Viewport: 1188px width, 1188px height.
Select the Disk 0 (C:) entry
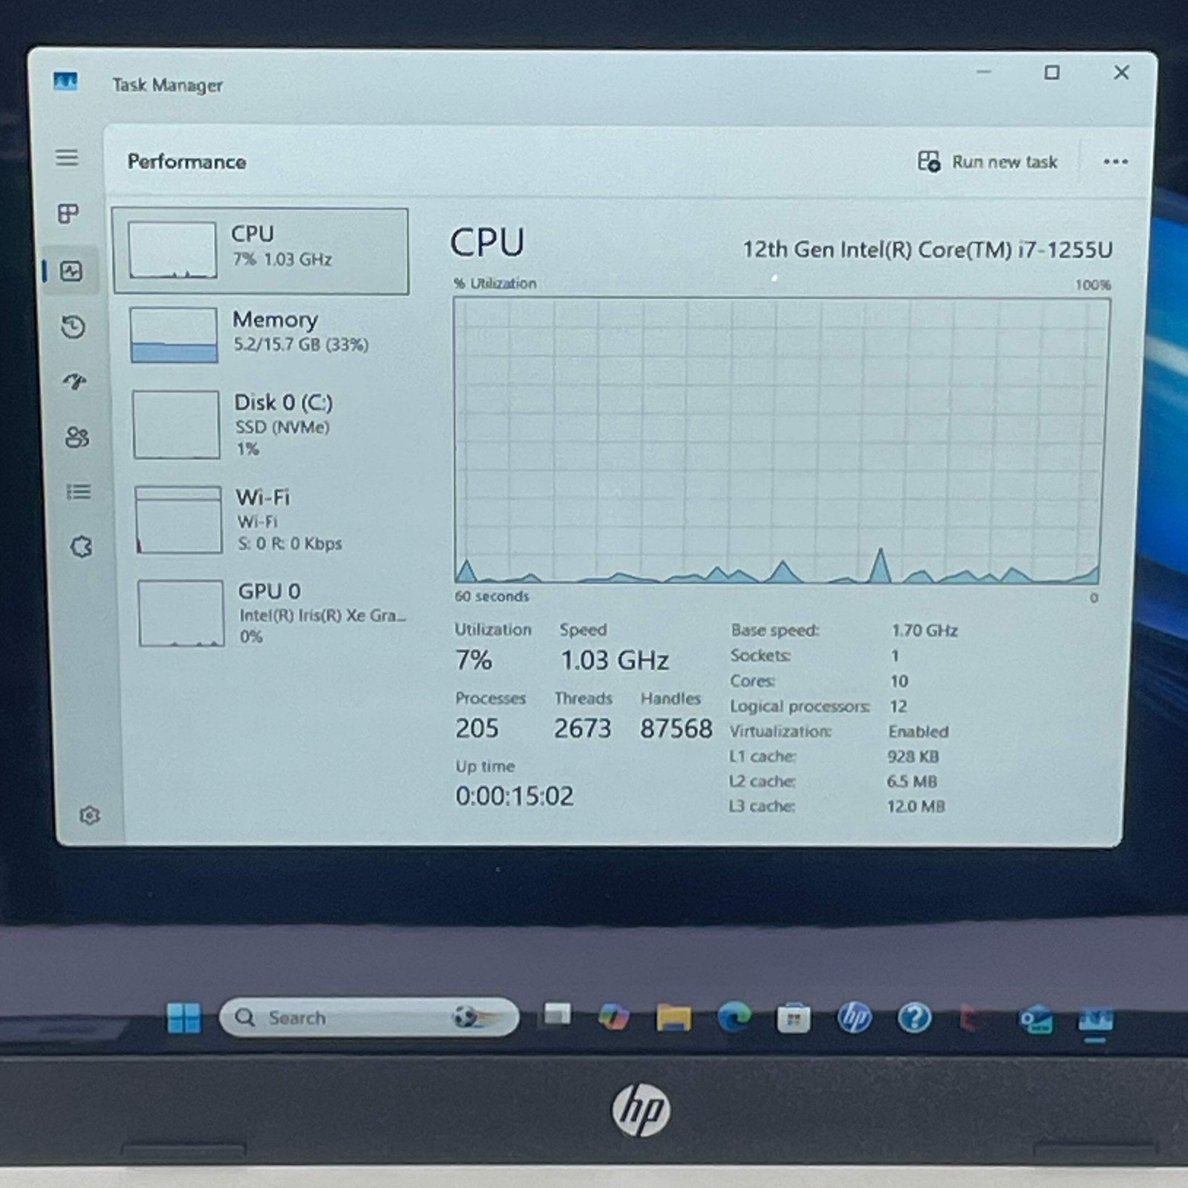coord(264,425)
